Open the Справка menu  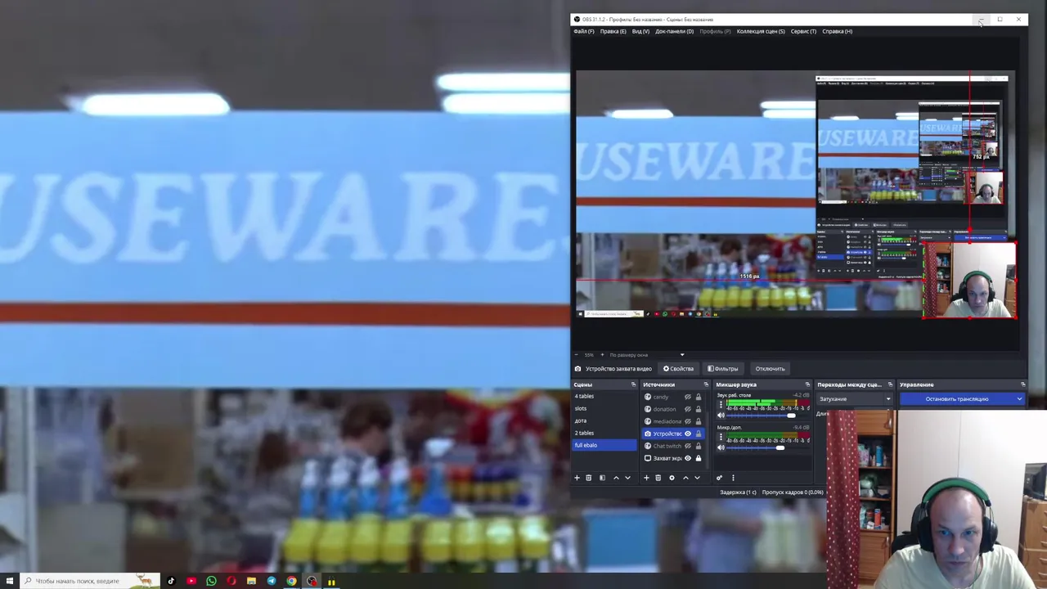tap(837, 31)
